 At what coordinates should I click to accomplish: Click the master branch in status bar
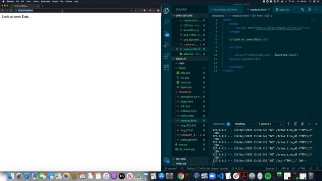171,168
